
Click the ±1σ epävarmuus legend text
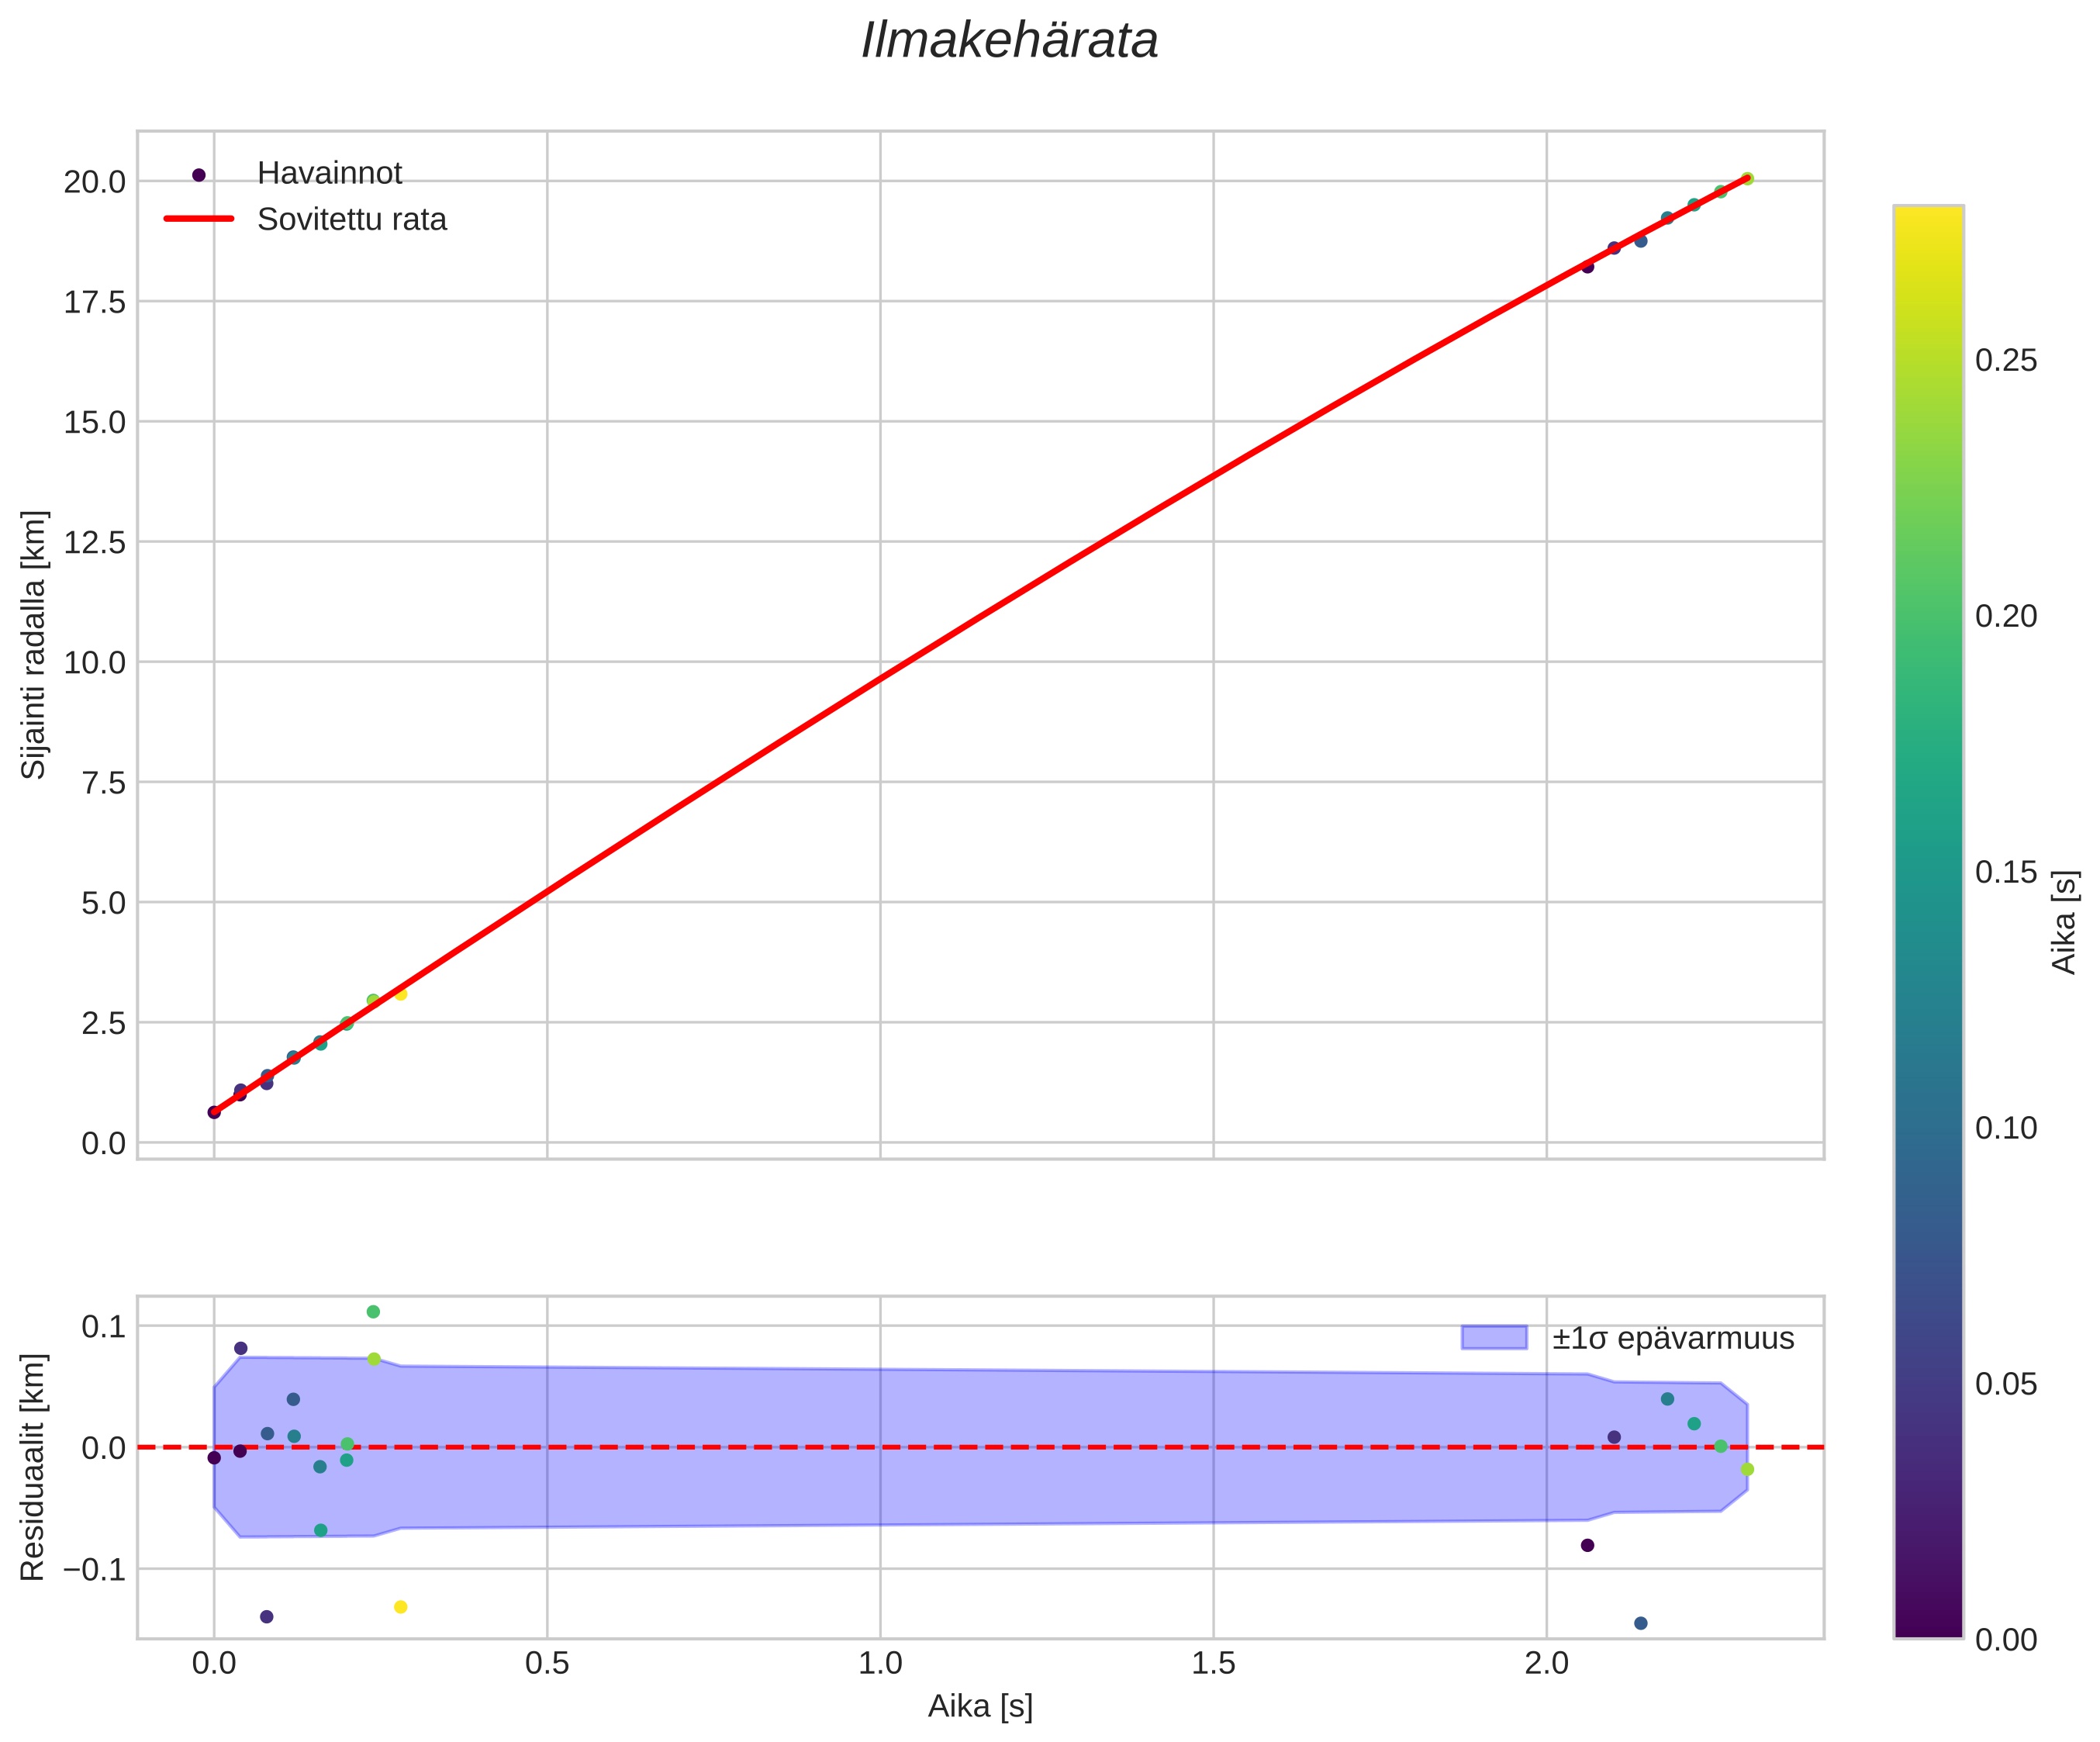click(x=1673, y=1339)
